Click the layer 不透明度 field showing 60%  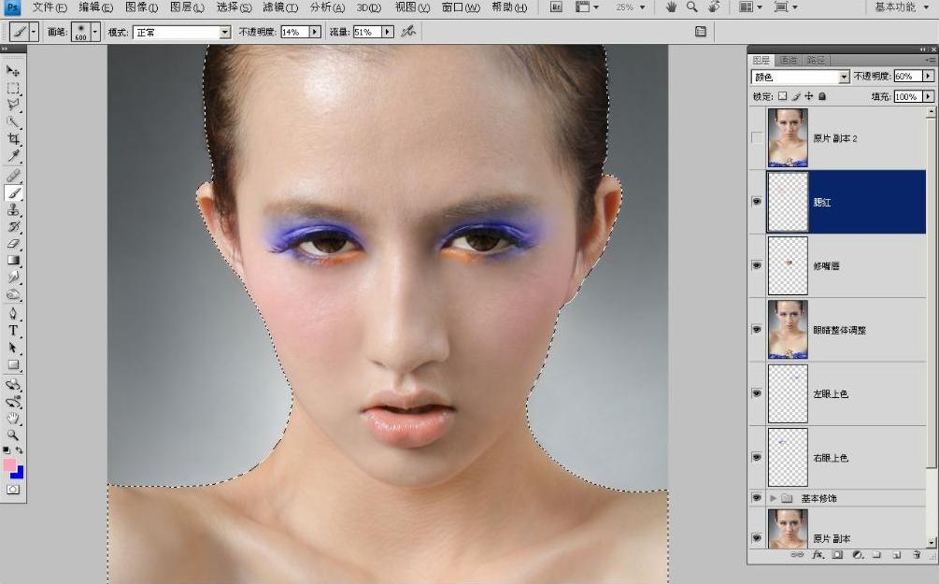pyautogui.click(x=907, y=76)
